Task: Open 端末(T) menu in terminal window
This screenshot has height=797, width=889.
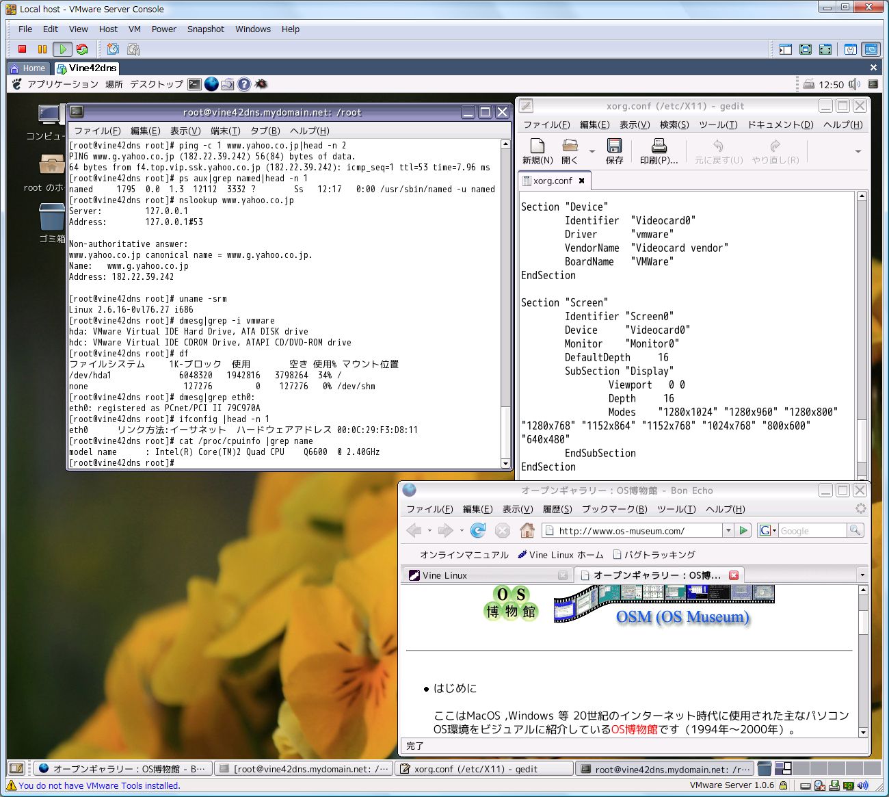Action: point(226,131)
